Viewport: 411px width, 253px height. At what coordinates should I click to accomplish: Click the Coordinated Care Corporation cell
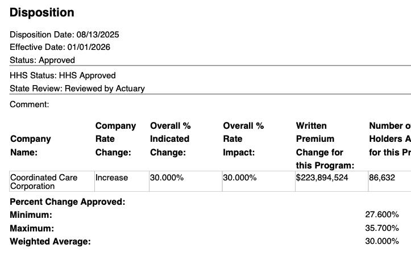[x=44, y=182]
